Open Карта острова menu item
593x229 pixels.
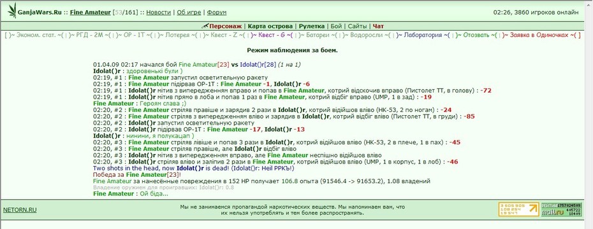(270, 26)
